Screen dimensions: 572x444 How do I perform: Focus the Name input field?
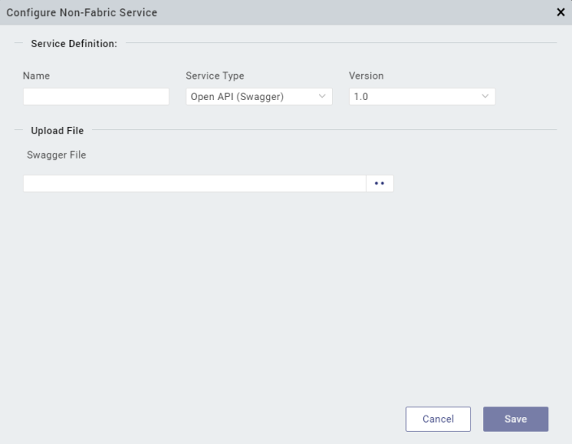pos(96,97)
